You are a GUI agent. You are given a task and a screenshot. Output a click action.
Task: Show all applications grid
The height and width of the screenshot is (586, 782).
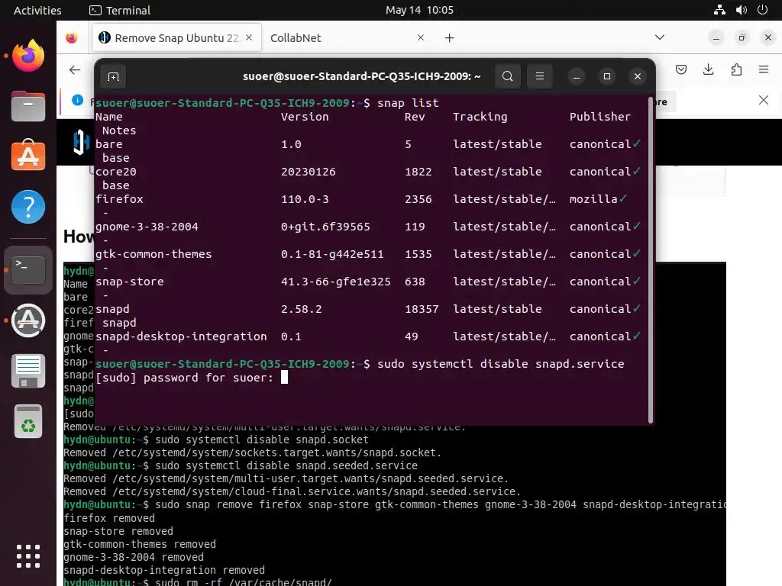coord(28,555)
